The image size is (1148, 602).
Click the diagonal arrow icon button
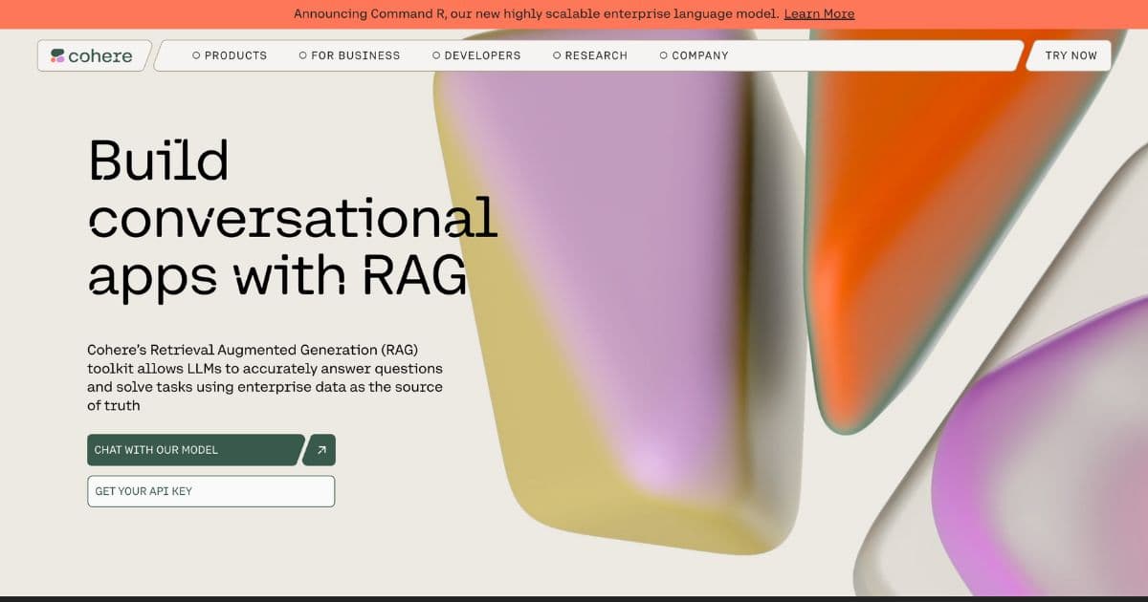coord(320,450)
